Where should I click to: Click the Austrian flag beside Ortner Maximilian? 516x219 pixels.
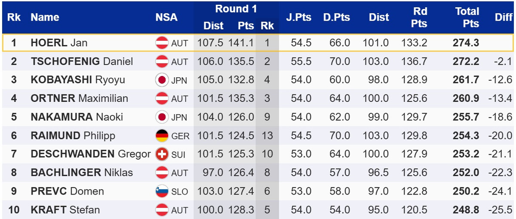(162, 99)
